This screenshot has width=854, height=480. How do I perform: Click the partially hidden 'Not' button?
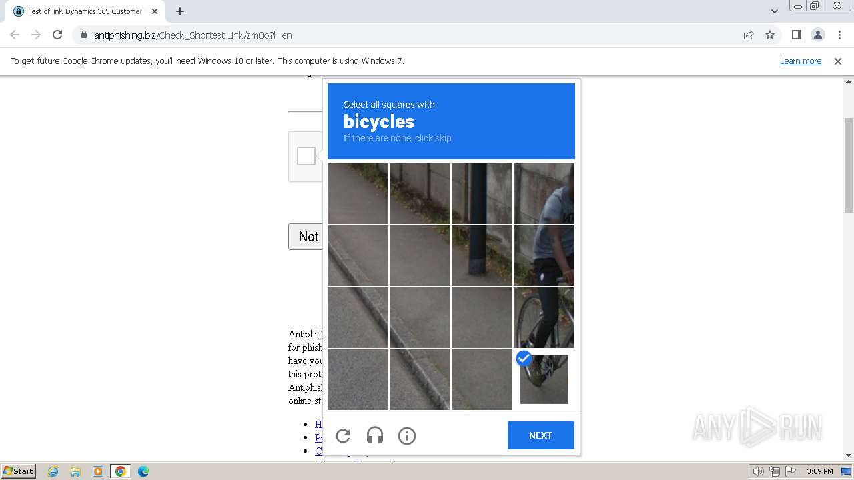click(x=306, y=237)
